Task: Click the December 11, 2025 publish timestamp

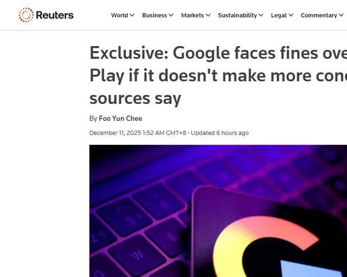Action: point(137,133)
